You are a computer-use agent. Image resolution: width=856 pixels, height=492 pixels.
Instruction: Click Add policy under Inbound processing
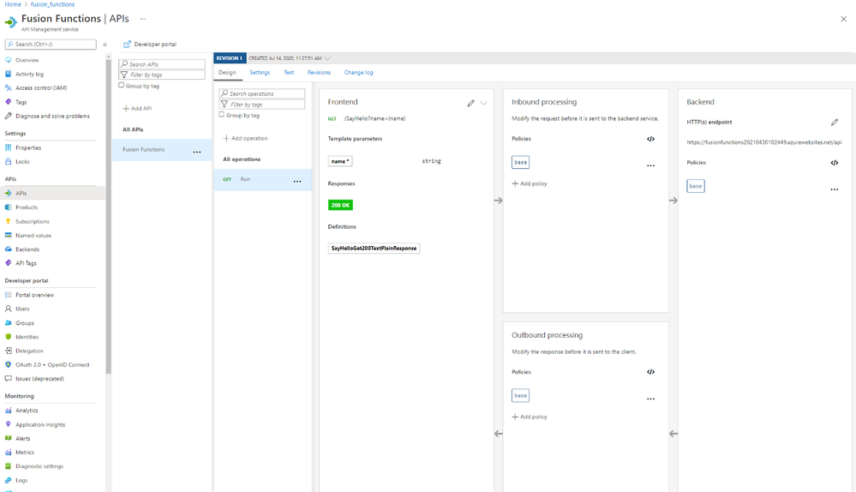coord(529,183)
